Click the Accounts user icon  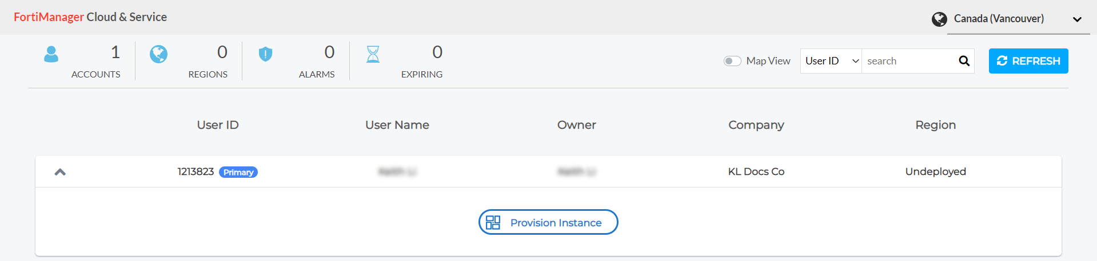tap(51, 54)
